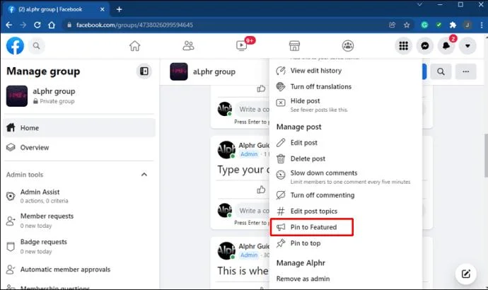The width and height of the screenshot is (488, 290).
Task: Click Admin badge on 'Type your' post
Action: [x=249, y=154]
